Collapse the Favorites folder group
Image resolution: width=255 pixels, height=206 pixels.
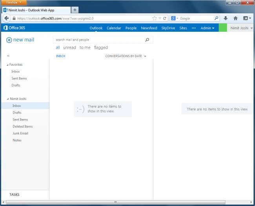coord(7,65)
